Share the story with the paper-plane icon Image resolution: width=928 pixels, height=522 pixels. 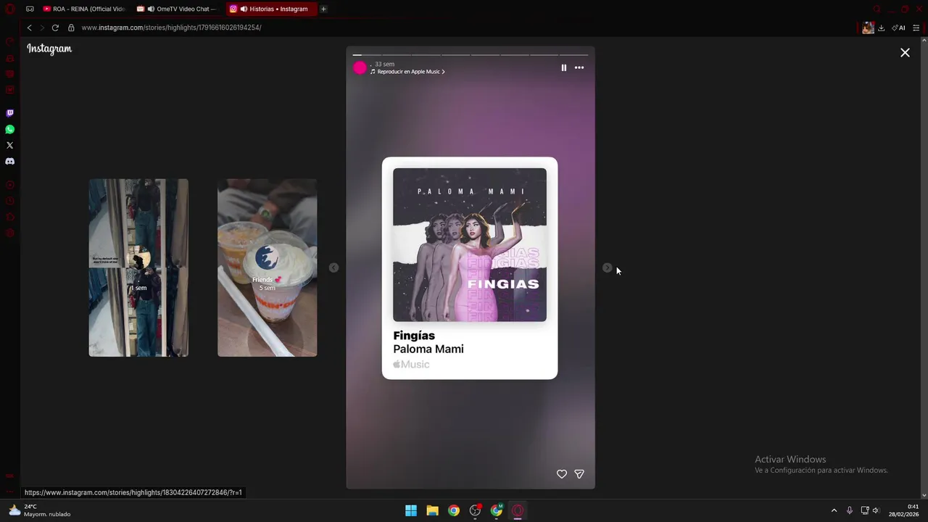[579, 474]
